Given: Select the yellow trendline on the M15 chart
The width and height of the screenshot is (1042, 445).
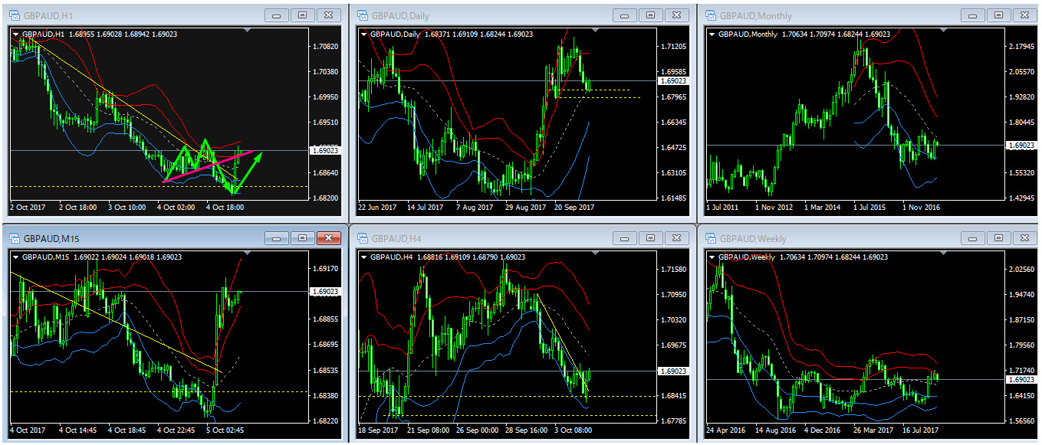Looking at the screenshot, I should [x=115, y=319].
